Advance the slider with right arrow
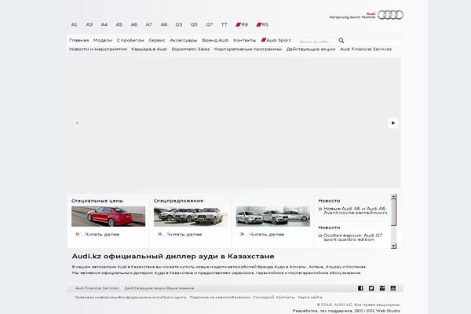This screenshot has width=471, height=314. click(x=393, y=122)
